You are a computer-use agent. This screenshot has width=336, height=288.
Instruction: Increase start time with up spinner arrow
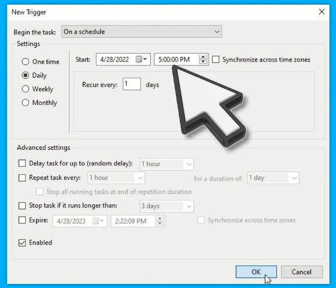[x=203, y=57]
